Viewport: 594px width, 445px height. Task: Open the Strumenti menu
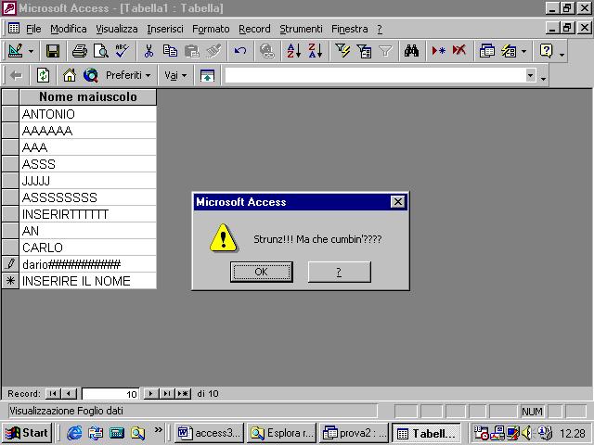[301, 29]
